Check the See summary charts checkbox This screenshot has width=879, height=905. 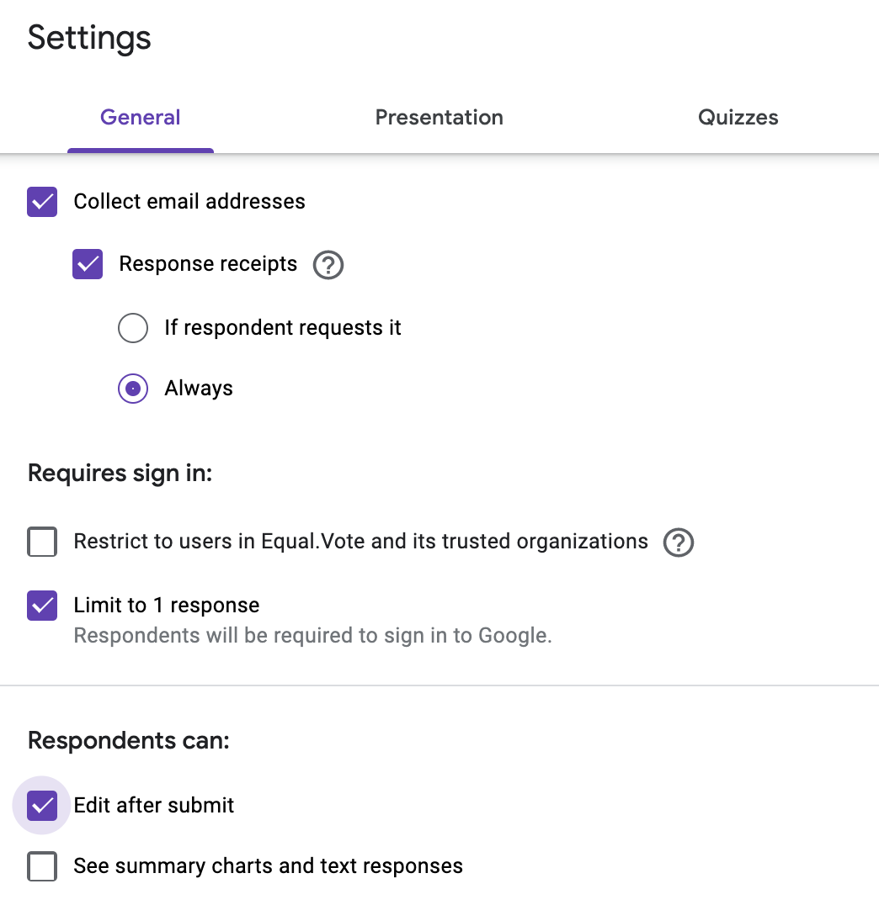coord(42,866)
